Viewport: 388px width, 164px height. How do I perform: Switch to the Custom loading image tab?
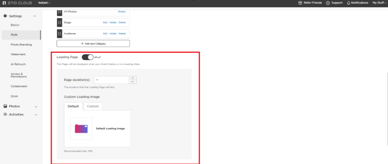click(93, 106)
